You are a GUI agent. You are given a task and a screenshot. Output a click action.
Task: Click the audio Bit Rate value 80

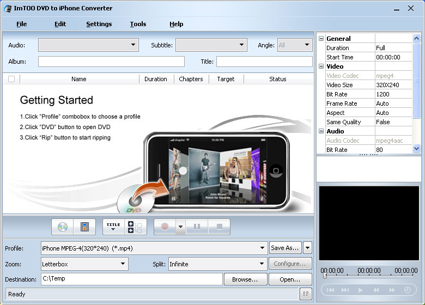tap(393, 150)
